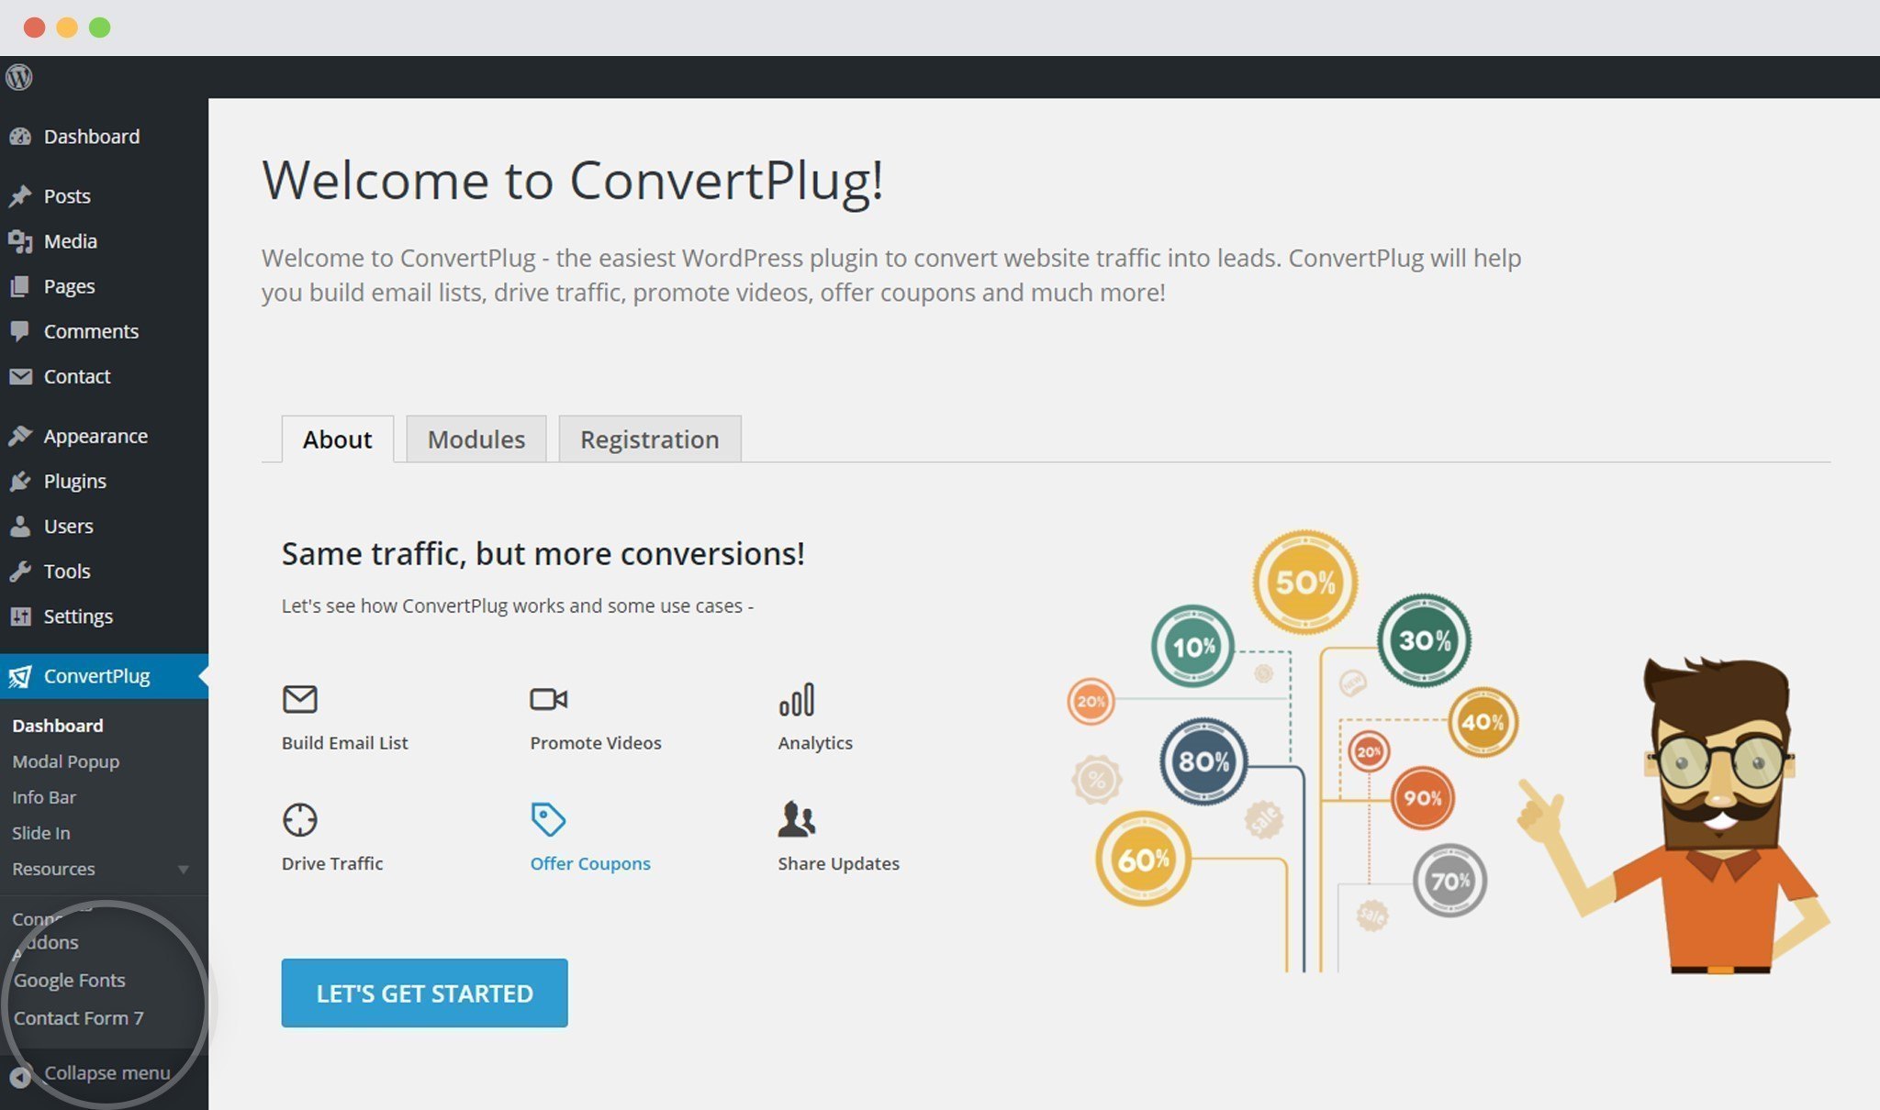
Task: Switch to the Modules tab
Action: (476, 439)
